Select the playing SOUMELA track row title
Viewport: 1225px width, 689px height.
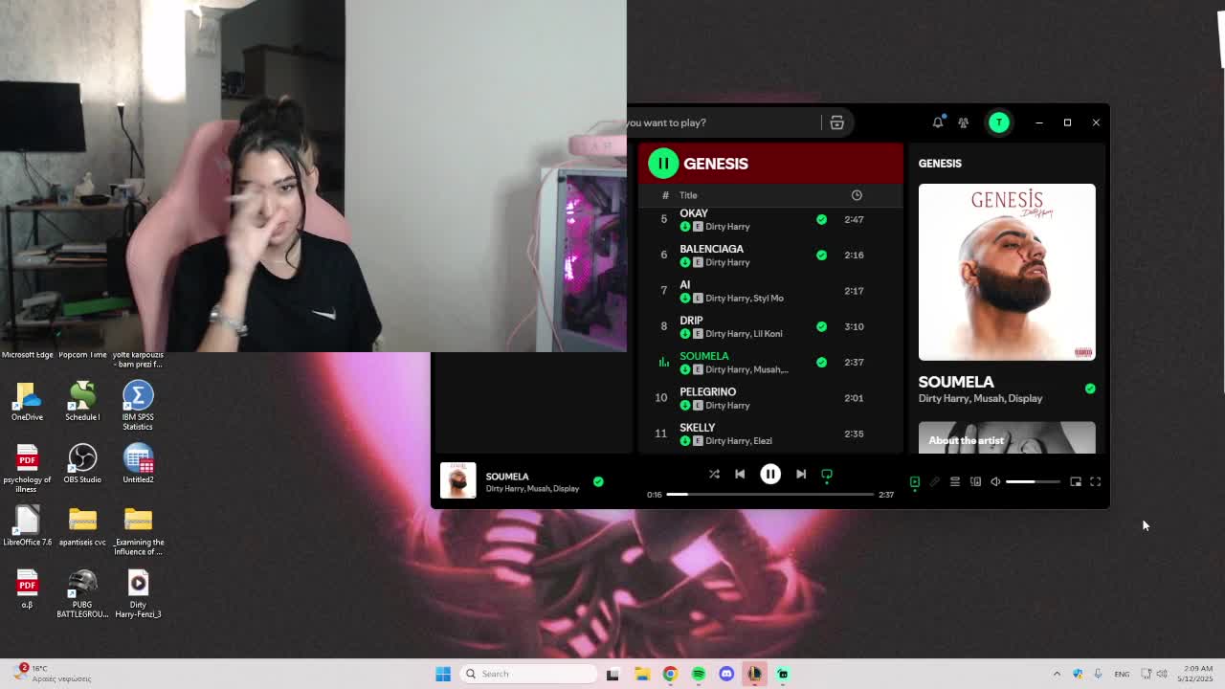[704, 356]
